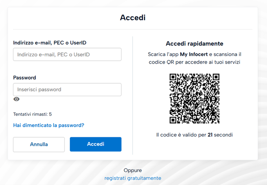This screenshot has width=267, height=185.
Task: Click the 'Il codice è valido per' text
Action: (x=181, y=135)
